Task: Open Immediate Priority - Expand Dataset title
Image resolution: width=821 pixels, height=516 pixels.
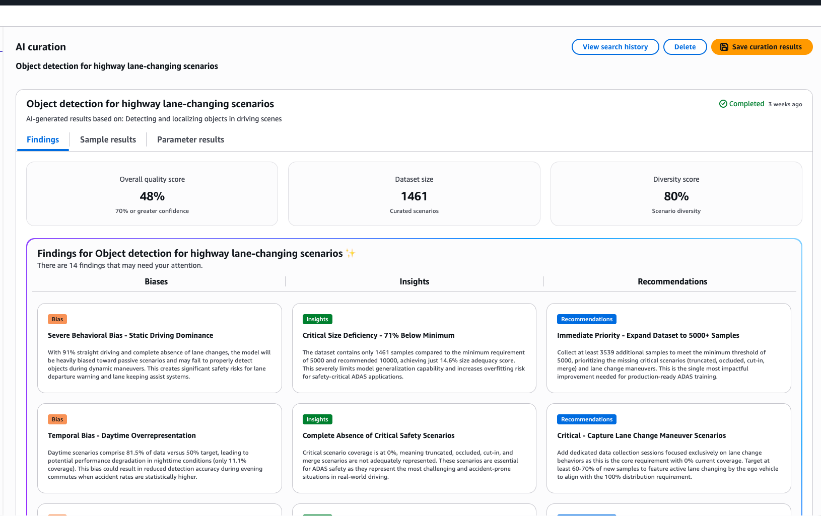Action: click(x=648, y=335)
